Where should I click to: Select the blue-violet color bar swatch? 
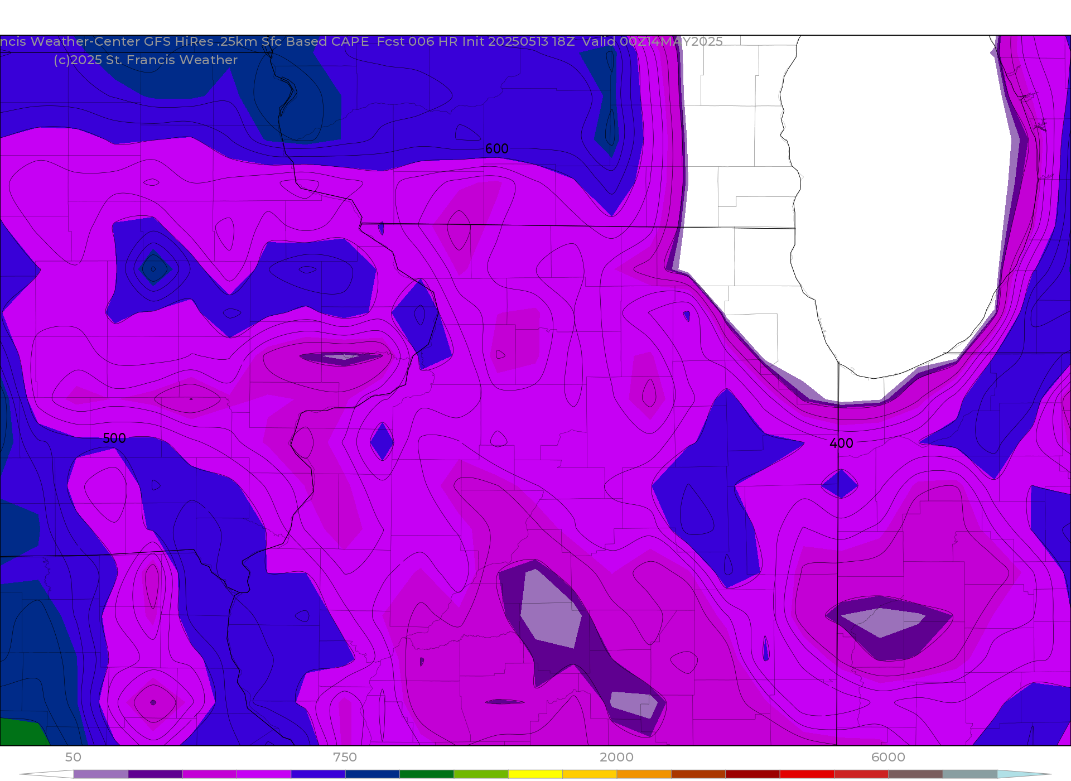[318, 774]
